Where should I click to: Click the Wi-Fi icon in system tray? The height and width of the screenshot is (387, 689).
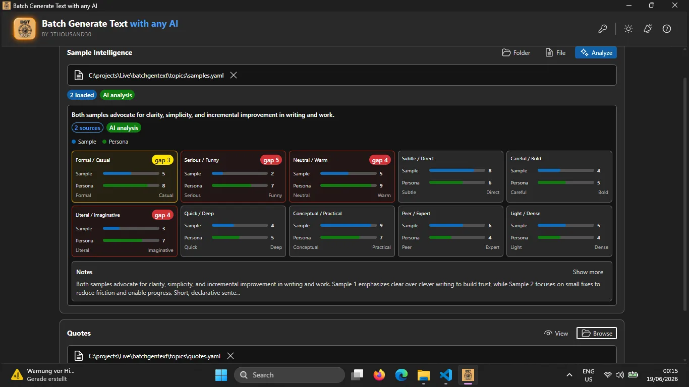click(x=608, y=375)
